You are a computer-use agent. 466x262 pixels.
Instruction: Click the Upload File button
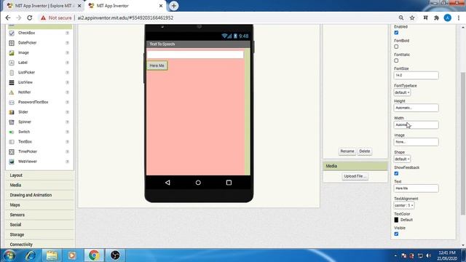[355, 176]
